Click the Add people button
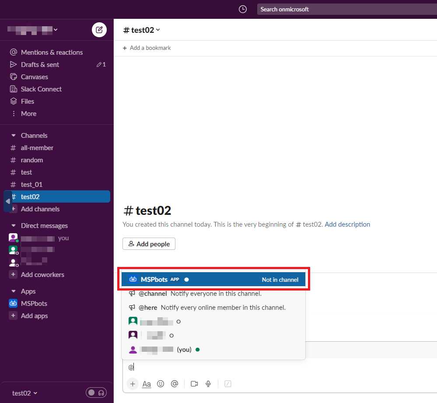The image size is (437, 403). tap(149, 244)
